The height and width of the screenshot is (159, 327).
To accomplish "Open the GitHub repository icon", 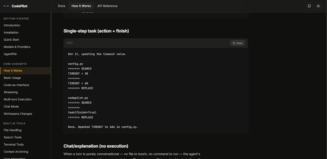I will pyautogui.click(x=309, y=6).
